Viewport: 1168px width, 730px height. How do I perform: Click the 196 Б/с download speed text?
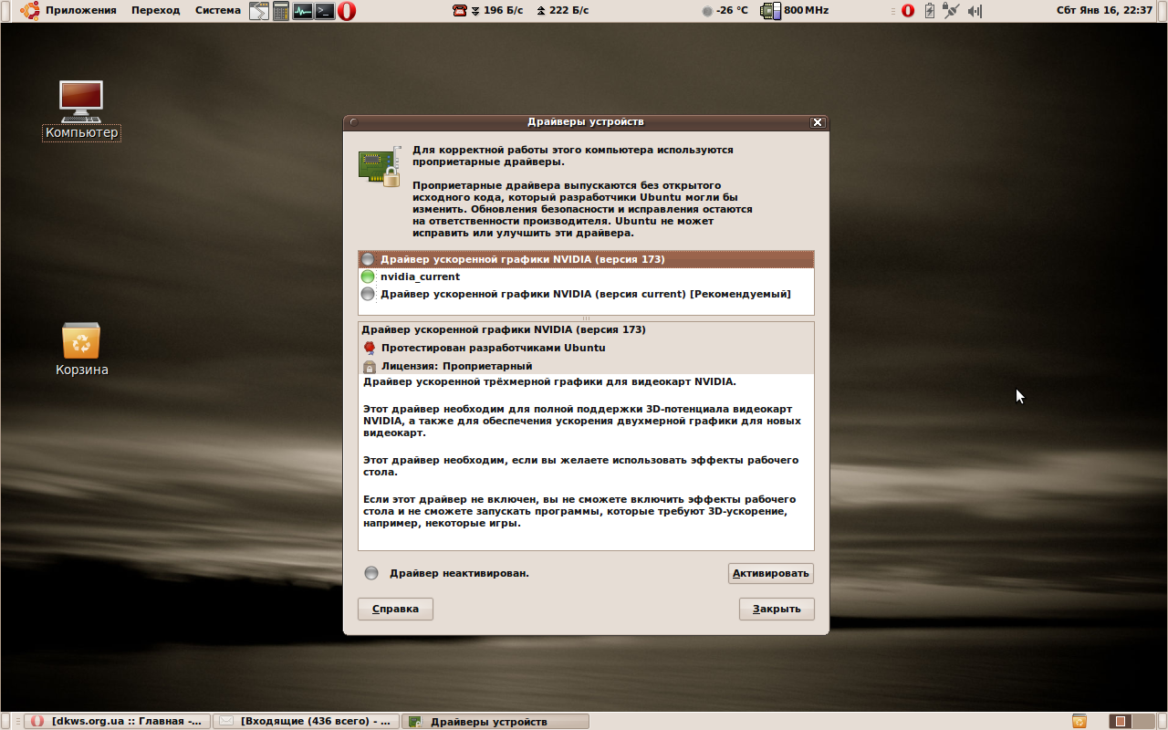point(503,11)
